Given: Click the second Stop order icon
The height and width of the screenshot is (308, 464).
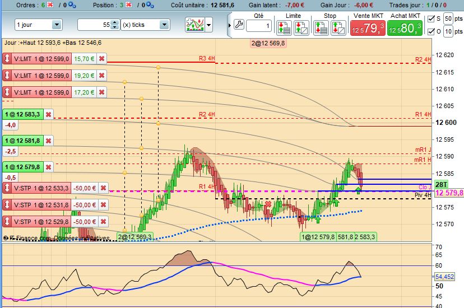Looking at the screenshot, I should (338, 28).
